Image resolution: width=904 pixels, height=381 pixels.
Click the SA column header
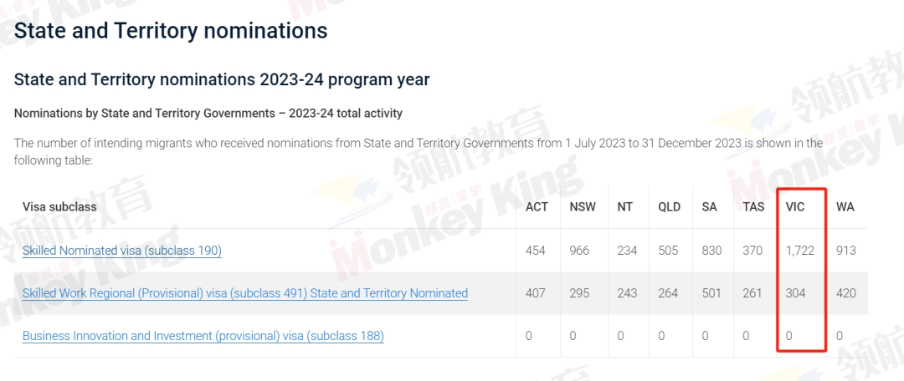[x=710, y=207]
